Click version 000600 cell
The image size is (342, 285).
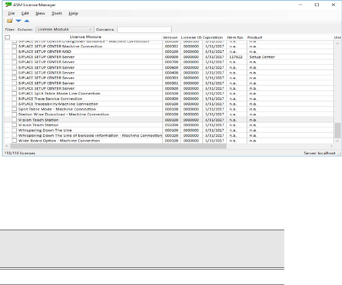[172, 68]
